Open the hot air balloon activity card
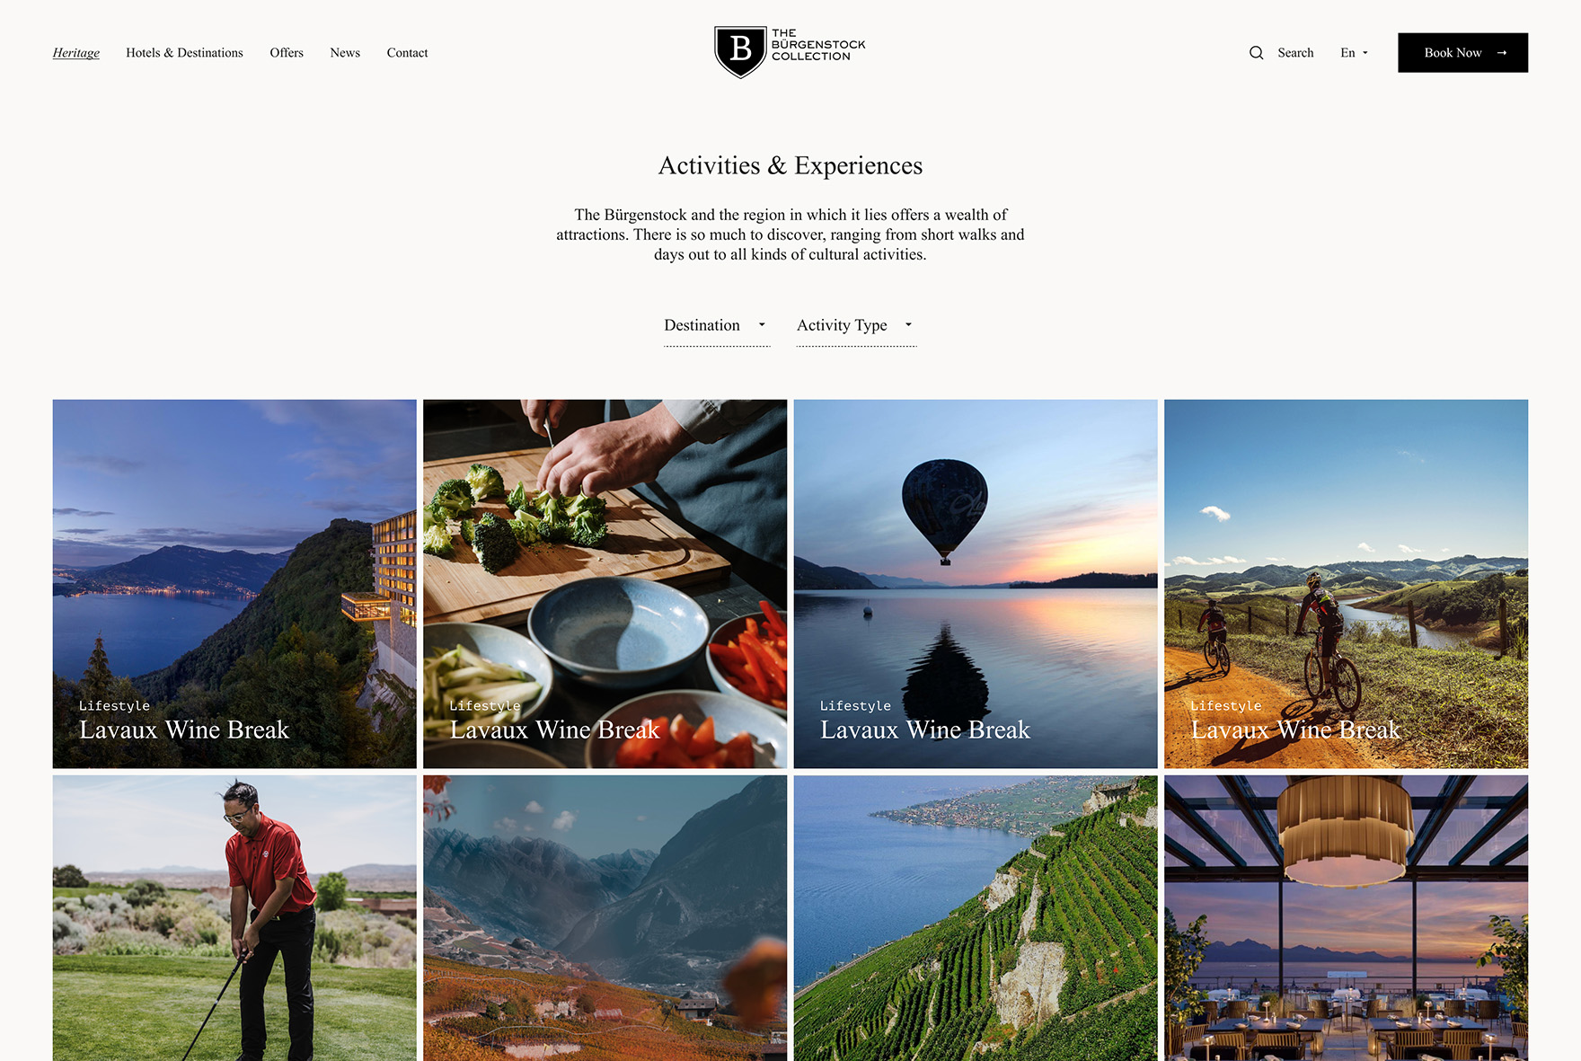 point(976,584)
